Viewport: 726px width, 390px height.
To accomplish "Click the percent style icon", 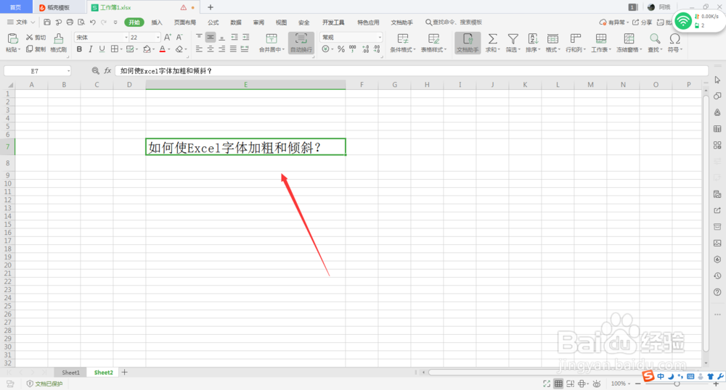I will (340, 49).
